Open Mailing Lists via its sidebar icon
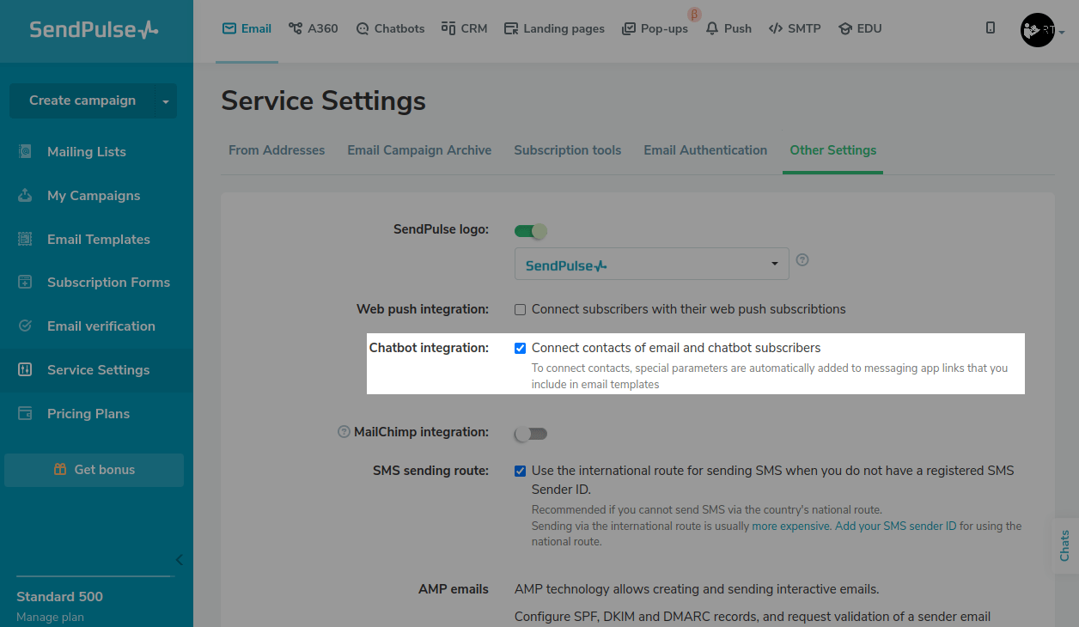The image size is (1079, 627). (25, 152)
